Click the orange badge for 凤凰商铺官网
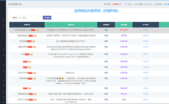Screen dimensions: 169x104 click(x=35, y=94)
